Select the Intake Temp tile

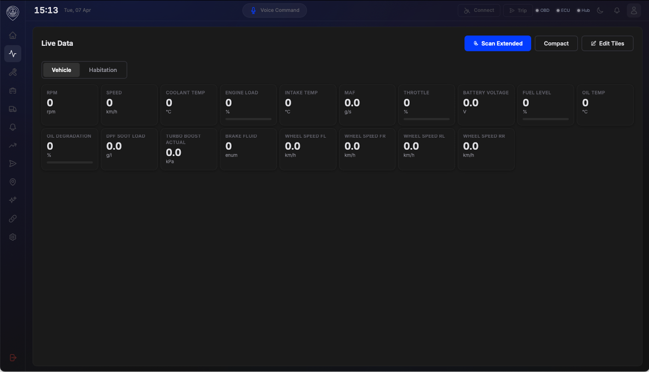pyautogui.click(x=308, y=105)
